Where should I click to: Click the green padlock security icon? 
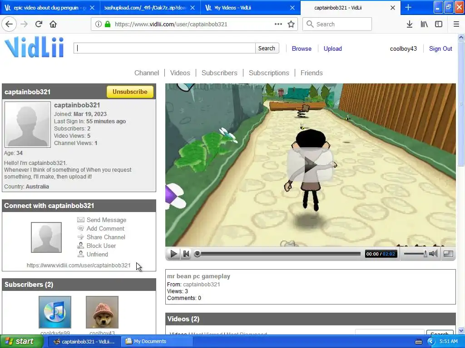click(x=108, y=24)
